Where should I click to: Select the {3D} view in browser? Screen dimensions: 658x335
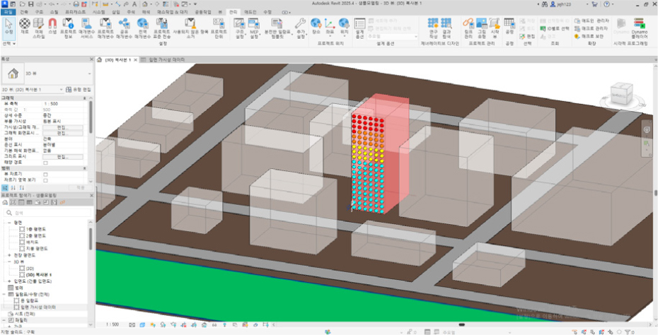30,267
